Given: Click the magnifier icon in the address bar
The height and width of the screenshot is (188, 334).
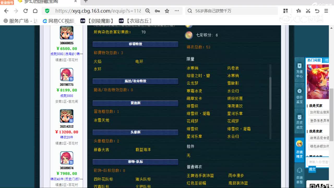Looking at the screenshot, I should pyautogui.click(x=148, y=11).
